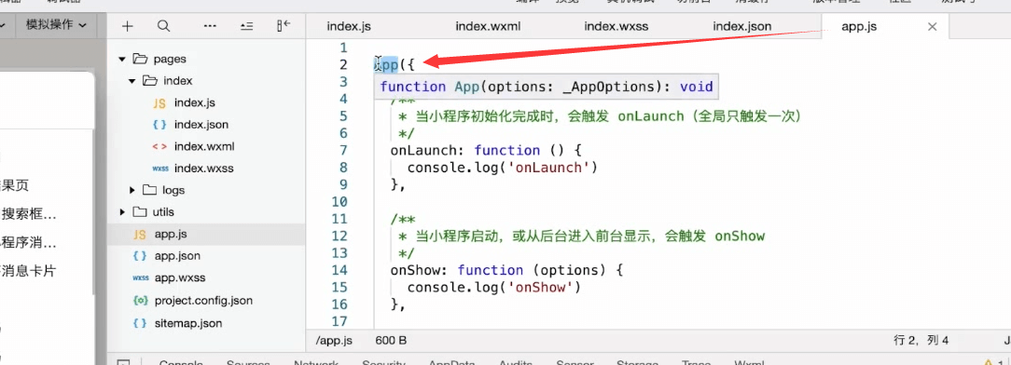Click the highlighted App word on line 2
This screenshot has width=1011, height=365.
pyautogui.click(x=386, y=64)
